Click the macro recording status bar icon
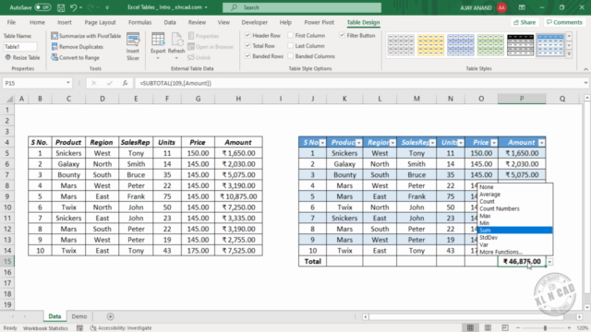Viewport: 591px width, 332px height. tap(79, 328)
